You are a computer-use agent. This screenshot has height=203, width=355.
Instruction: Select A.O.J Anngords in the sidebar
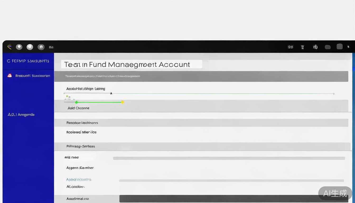21,114
